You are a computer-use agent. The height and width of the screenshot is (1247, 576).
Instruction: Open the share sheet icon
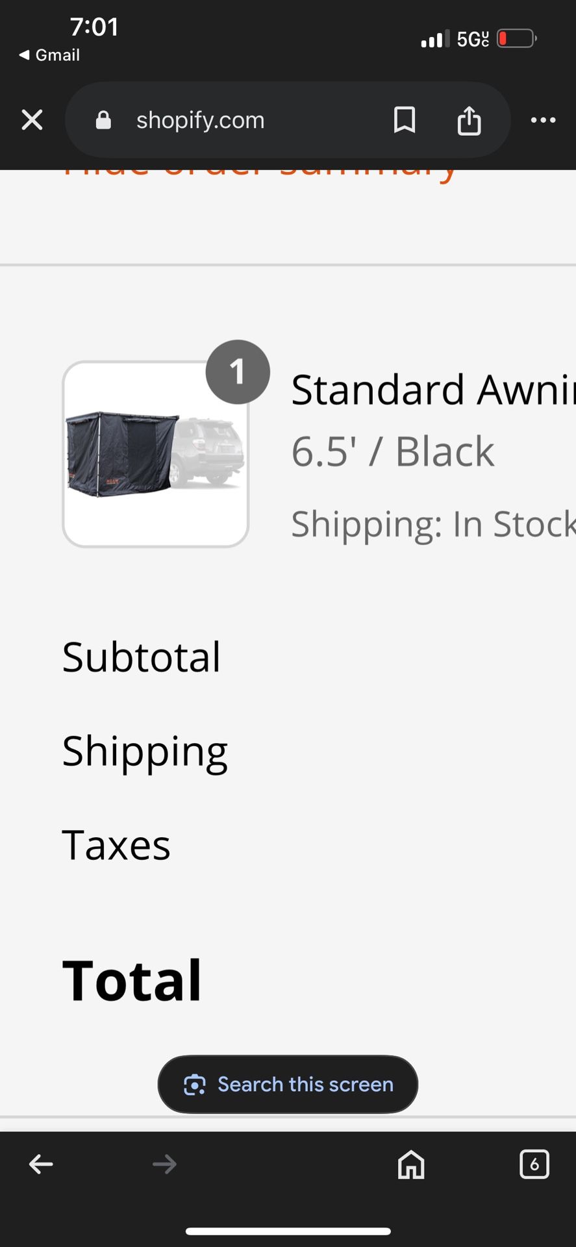pos(469,120)
